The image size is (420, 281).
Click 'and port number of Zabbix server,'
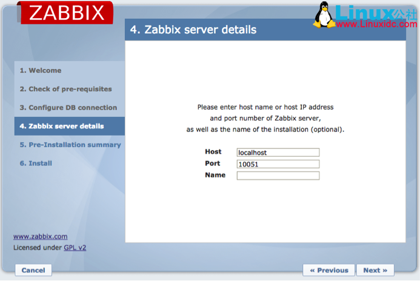[x=265, y=118]
